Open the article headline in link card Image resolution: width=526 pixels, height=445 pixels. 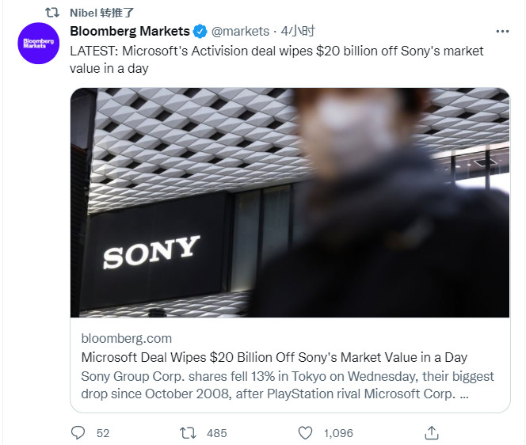274,357
